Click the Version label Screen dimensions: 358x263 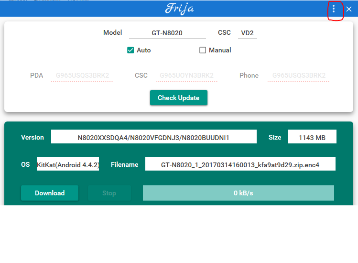point(33,137)
